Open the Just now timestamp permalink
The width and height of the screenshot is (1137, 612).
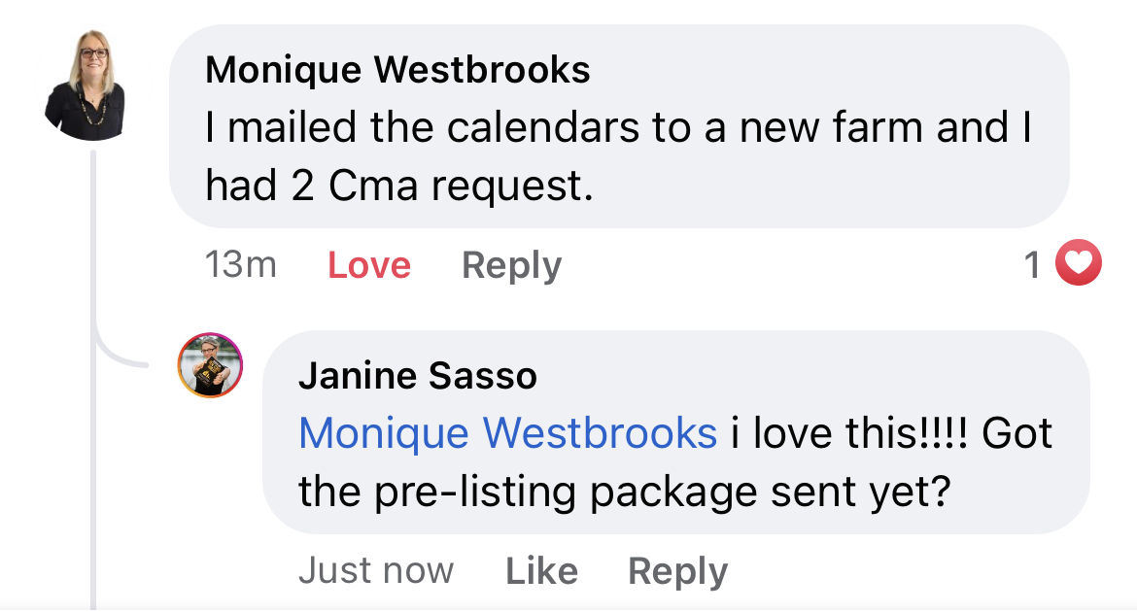[376, 570]
